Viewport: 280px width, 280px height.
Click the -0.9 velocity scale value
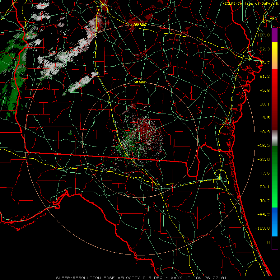[265, 132]
